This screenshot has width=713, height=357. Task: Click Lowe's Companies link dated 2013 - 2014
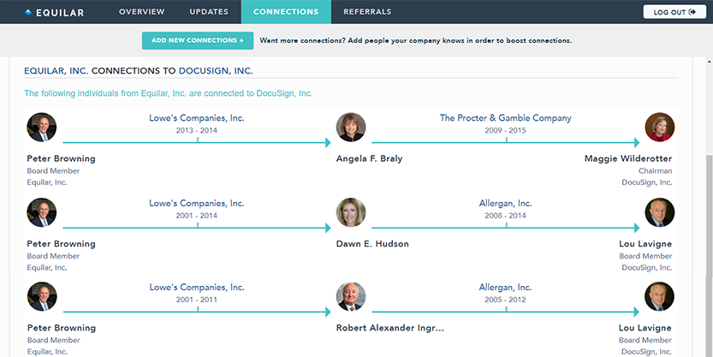(x=197, y=118)
